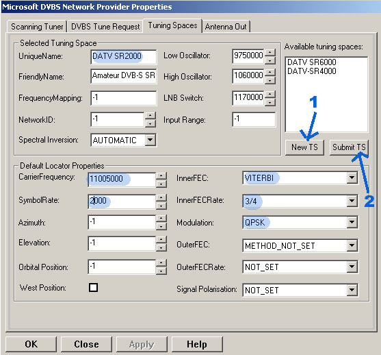381x355 pixels.
Task: Open the InnerFEC dropdown
Action: tap(352, 177)
